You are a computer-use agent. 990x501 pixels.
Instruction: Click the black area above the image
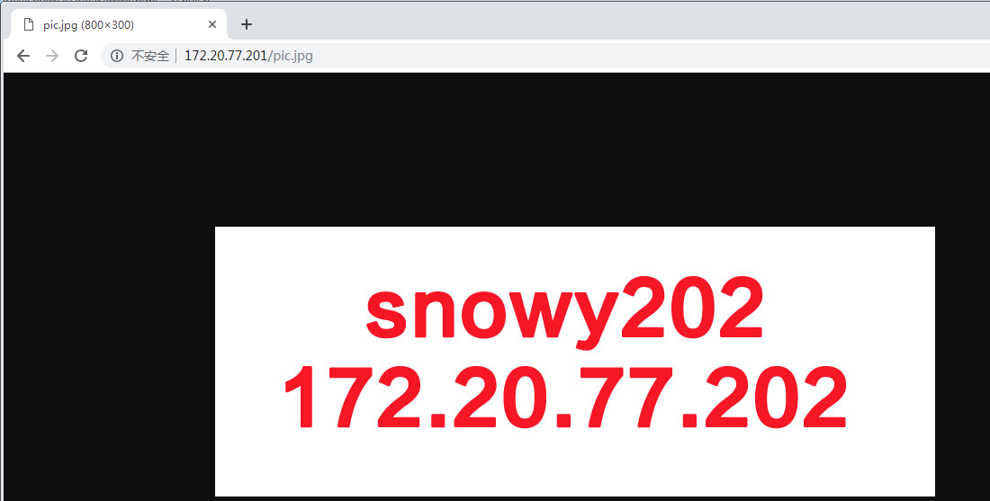[x=496, y=149]
